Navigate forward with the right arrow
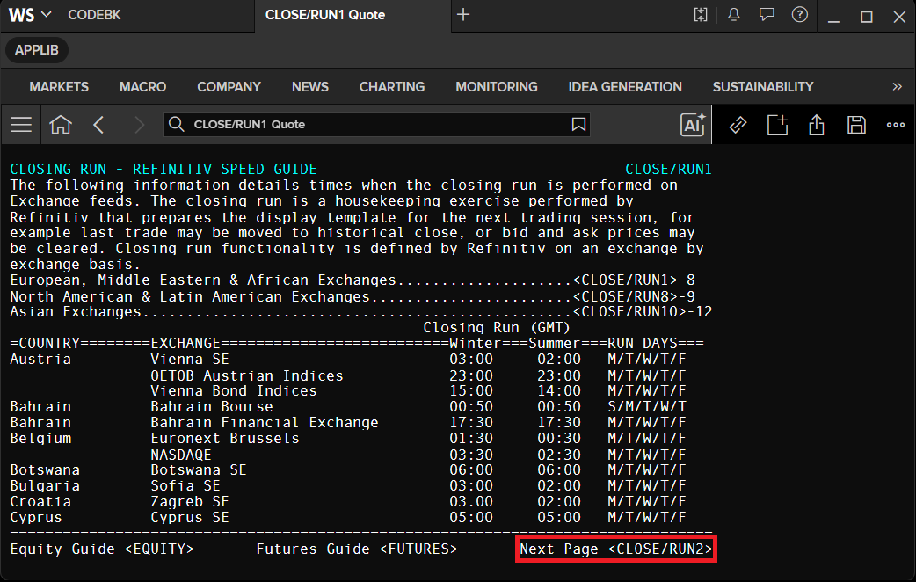This screenshot has width=916, height=582. point(139,125)
